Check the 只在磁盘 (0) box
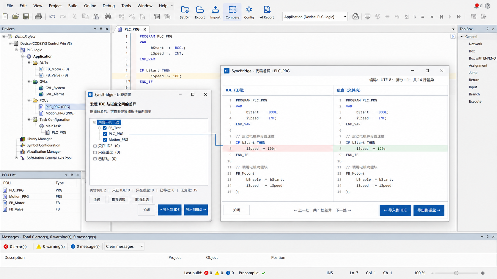Screen dimensions: 497x279 click(x=95, y=152)
